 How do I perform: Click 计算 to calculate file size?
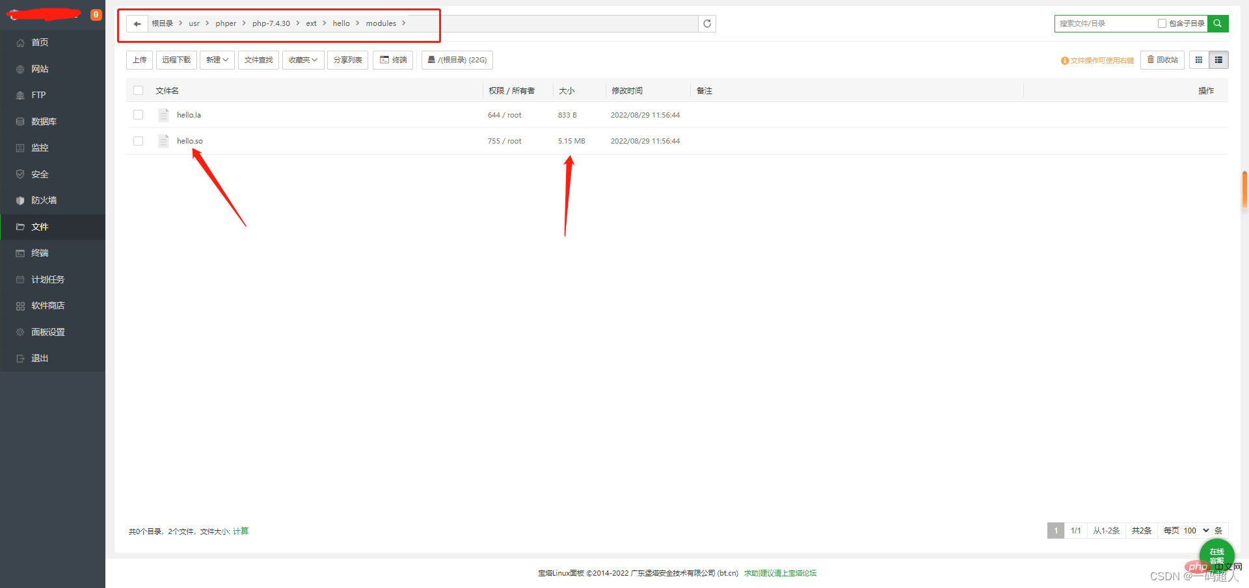point(241,531)
